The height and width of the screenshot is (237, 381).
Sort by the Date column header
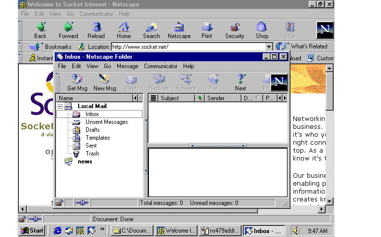pyautogui.click(x=252, y=98)
